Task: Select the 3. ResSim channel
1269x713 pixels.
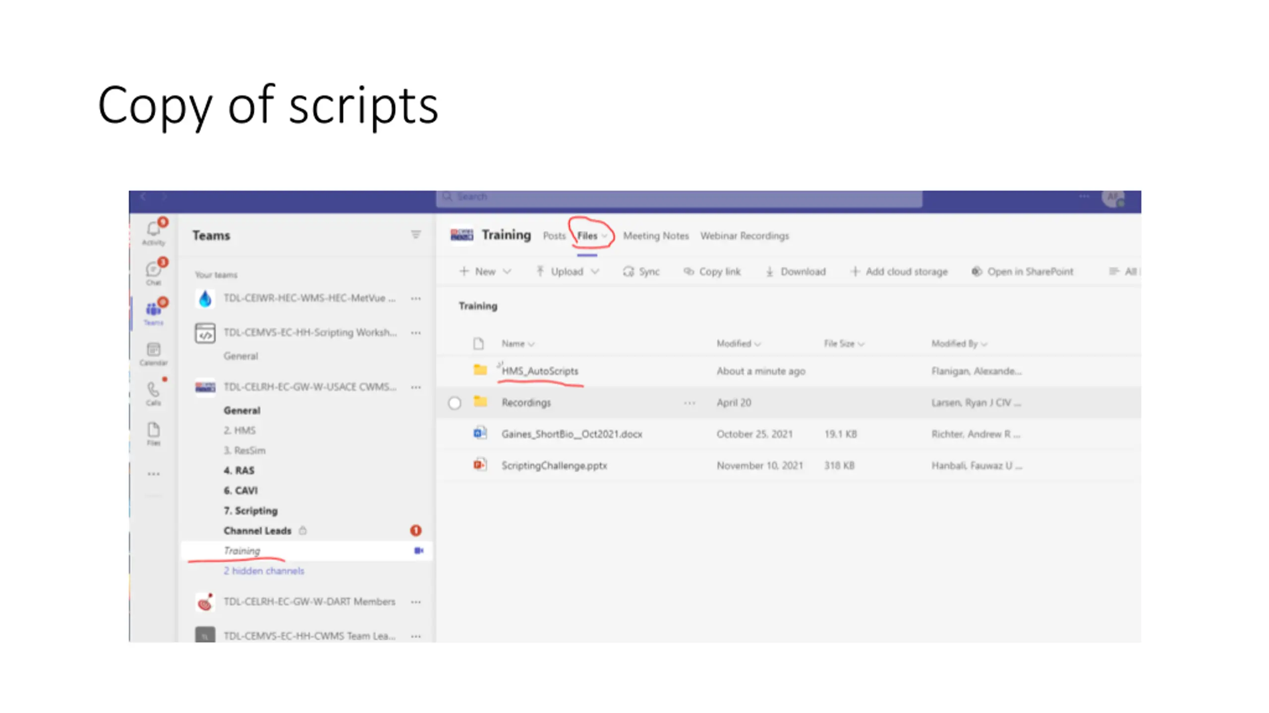Action: 244,451
